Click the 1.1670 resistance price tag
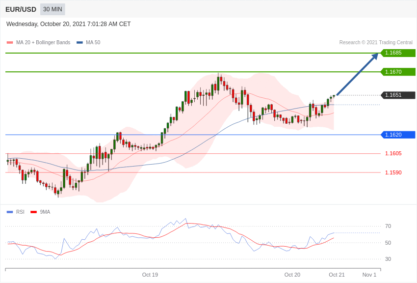 click(x=398, y=72)
